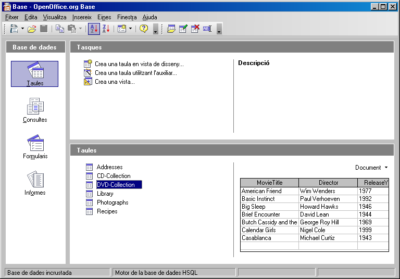This screenshot has width=400, height=279.
Task: Click the ReleaseY column header
Action: click(x=373, y=183)
